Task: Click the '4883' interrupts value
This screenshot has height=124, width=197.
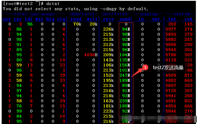Action: point(171,80)
